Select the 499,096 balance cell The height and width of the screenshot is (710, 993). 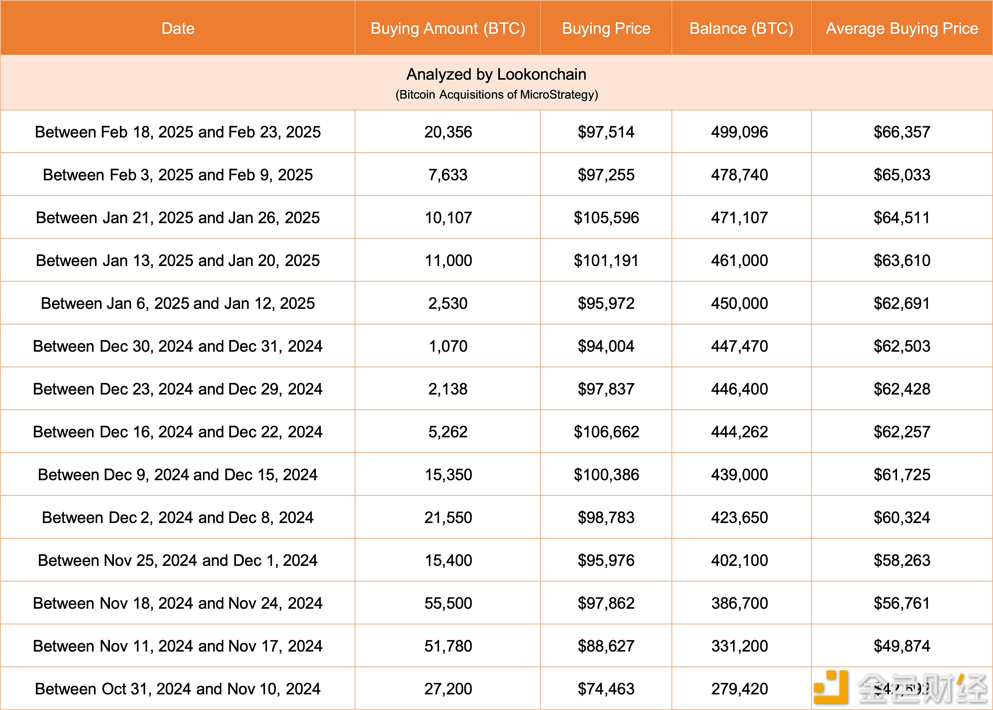(x=739, y=132)
